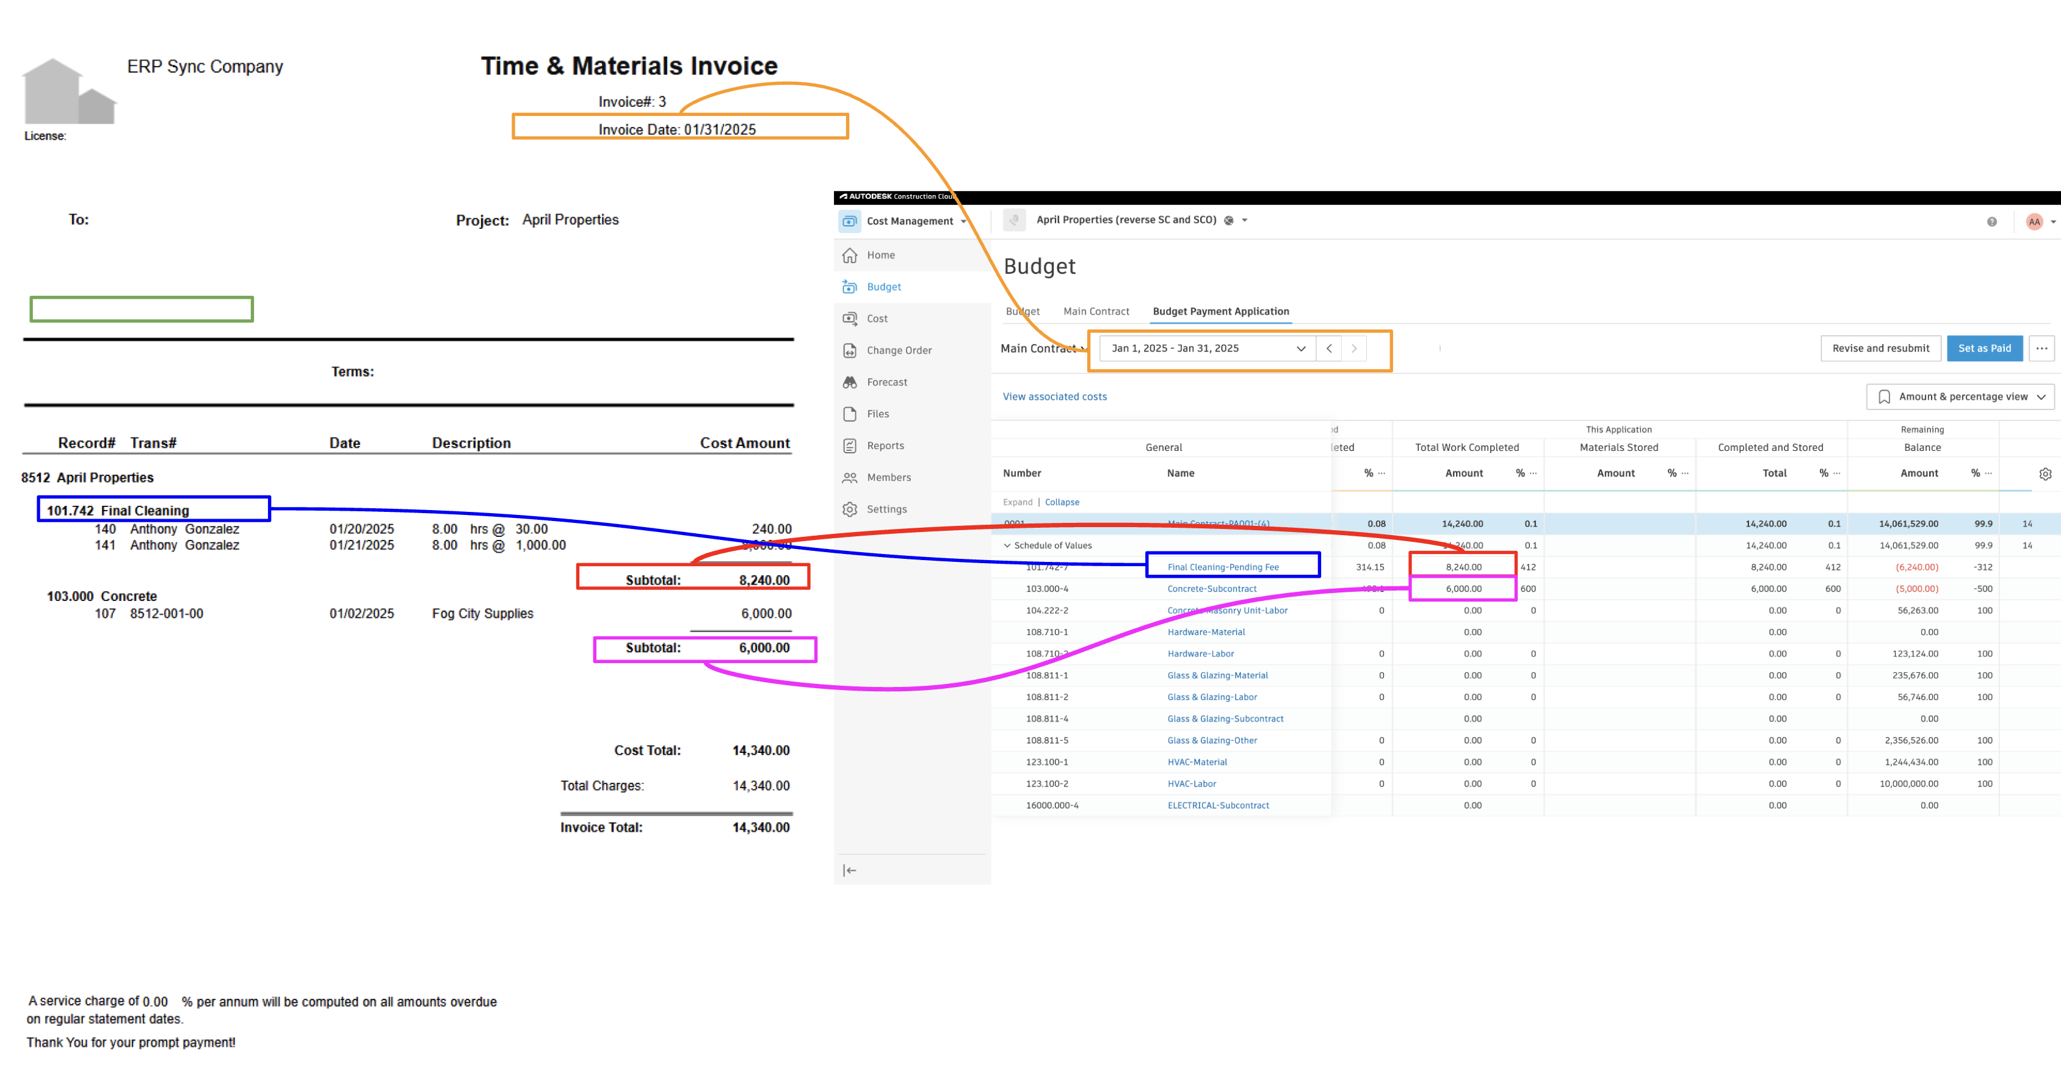The width and height of the screenshot is (2061, 1086).
Task: Open the Cost section icon
Action: tap(850, 318)
